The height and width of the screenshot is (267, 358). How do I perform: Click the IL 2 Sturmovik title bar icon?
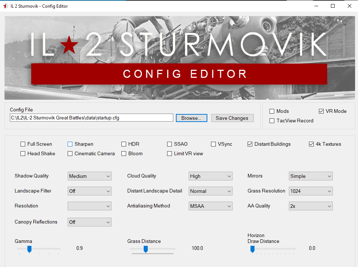point(5,6)
